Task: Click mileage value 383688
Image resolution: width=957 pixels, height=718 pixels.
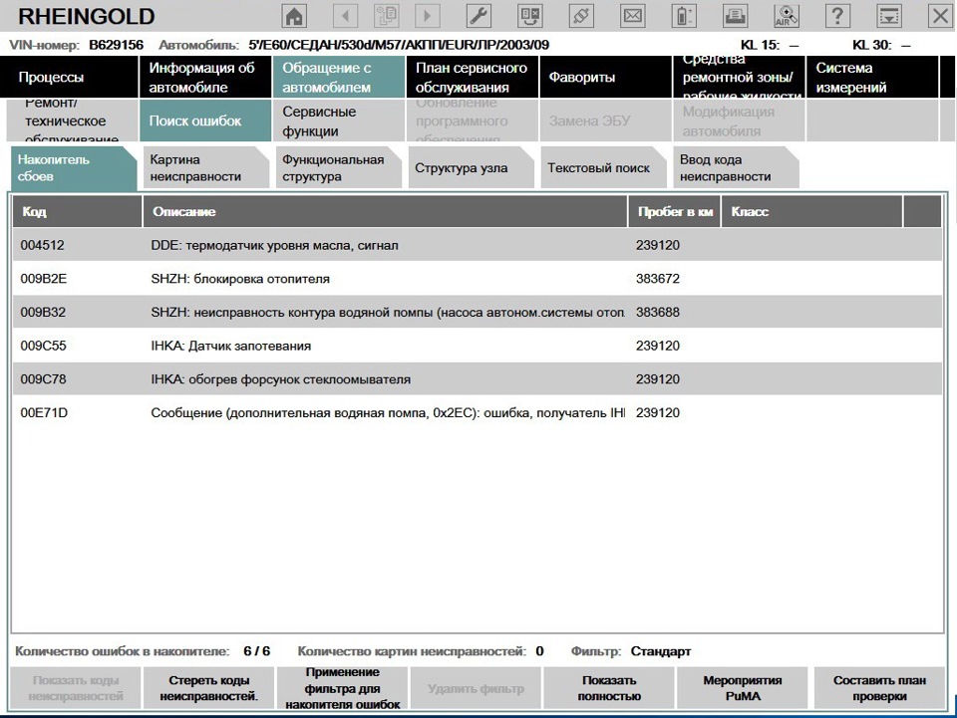Action: (x=657, y=312)
